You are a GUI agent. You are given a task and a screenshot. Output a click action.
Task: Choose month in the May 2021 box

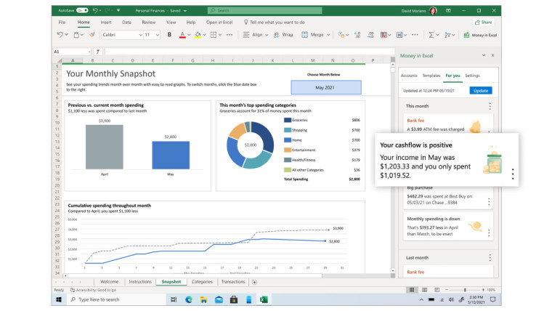tap(326, 87)
